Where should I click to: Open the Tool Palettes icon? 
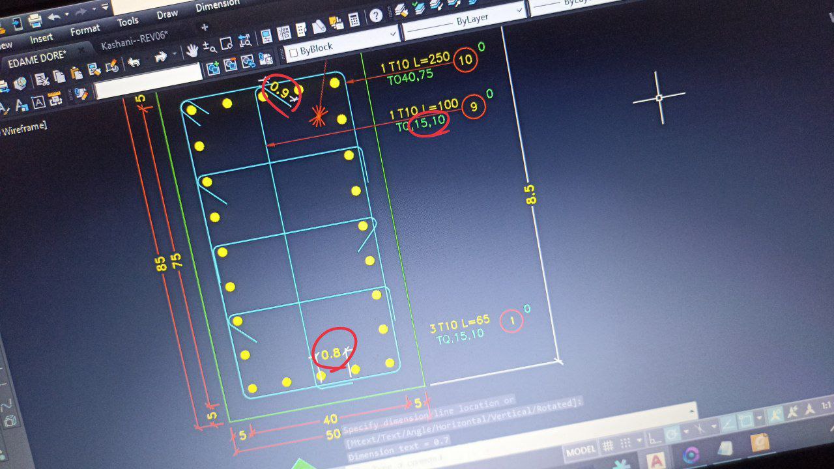[x=302, y=29]
